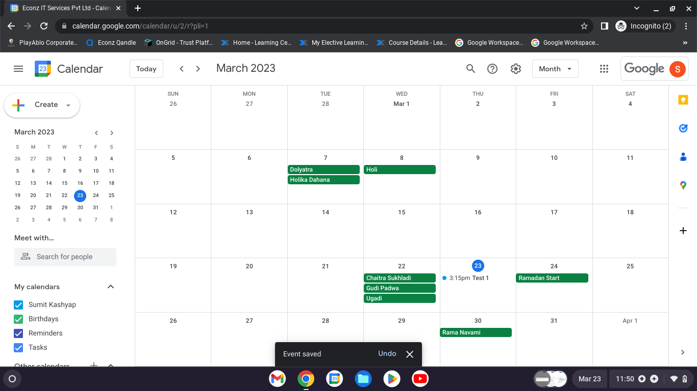
Task: Open system tray clock showing 11:50
Action: (x=625, y=379)
